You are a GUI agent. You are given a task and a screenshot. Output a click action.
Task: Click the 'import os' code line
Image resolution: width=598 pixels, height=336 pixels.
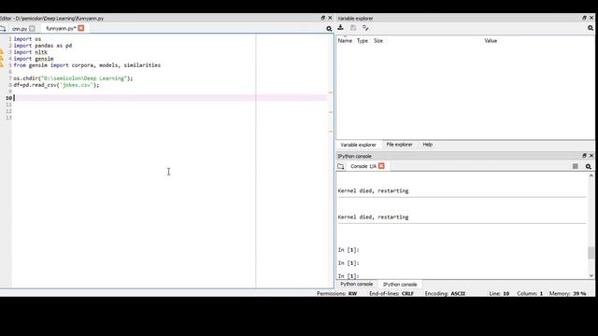click(27, 39)
